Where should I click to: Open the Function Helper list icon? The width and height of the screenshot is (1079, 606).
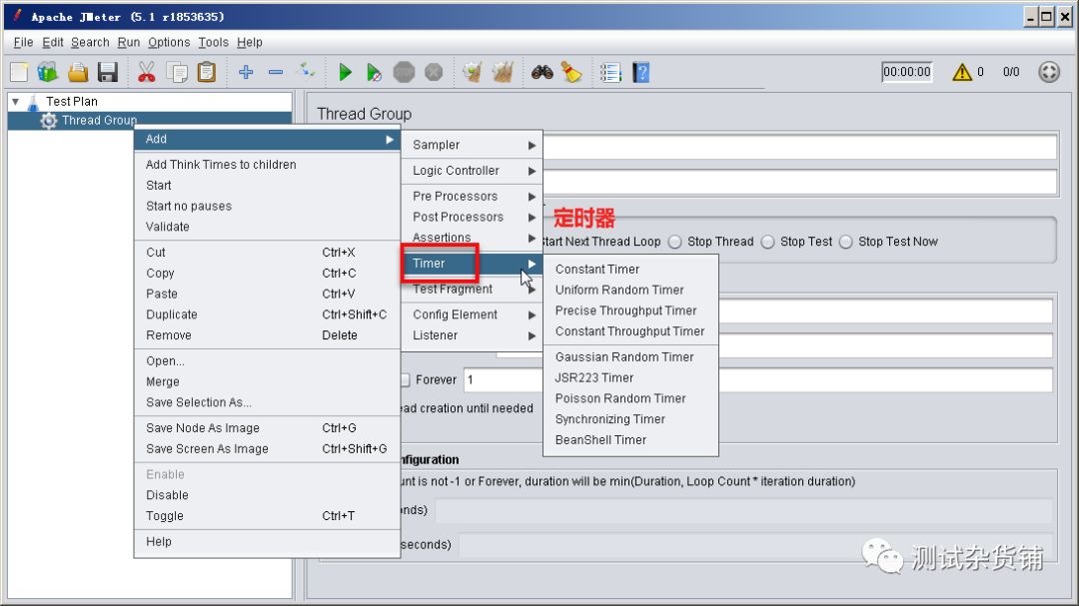pyautogui.click(x=610, y=72)
